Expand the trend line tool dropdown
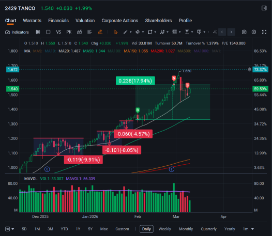Image resolution: width=272 pixels, height=236 pixels. (131, 32)
